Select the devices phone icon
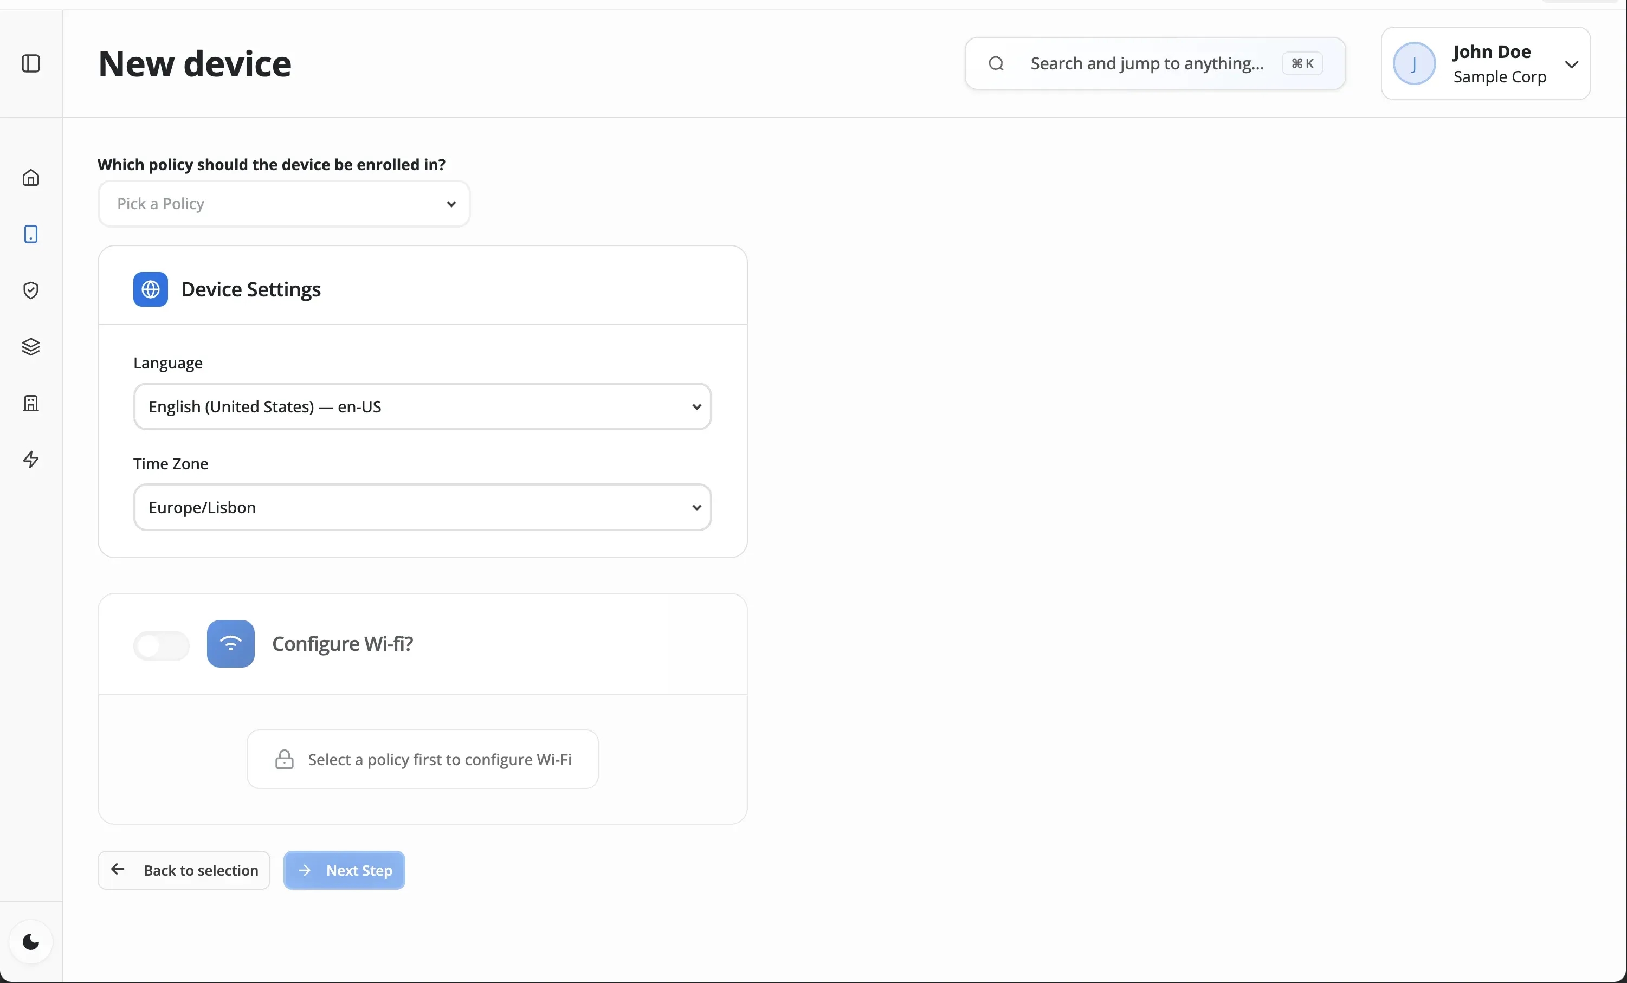Image resolution: width=1627 pixels, height=983 pixels. (31, 234)
